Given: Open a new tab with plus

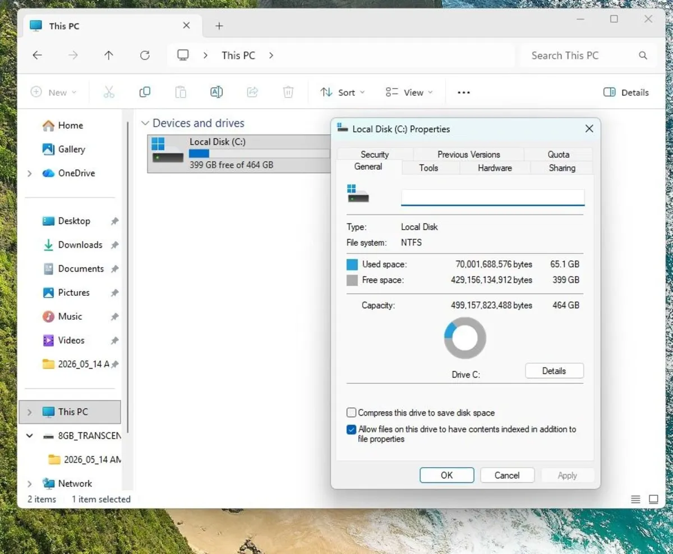Looking at the screenshot, I should click(x=219, y=26).
